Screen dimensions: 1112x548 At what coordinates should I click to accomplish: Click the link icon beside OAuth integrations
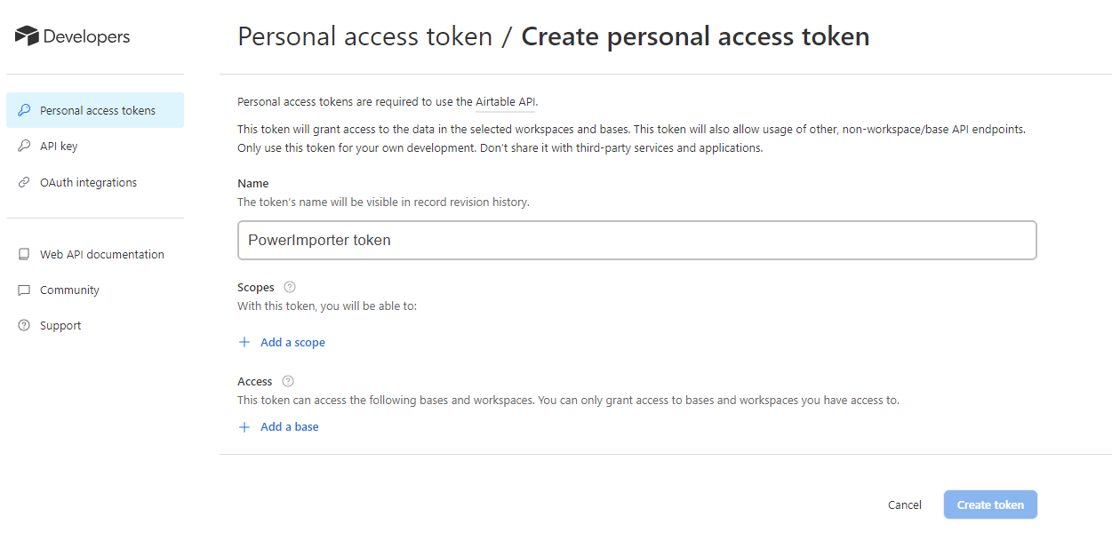[x=24, y=182]
